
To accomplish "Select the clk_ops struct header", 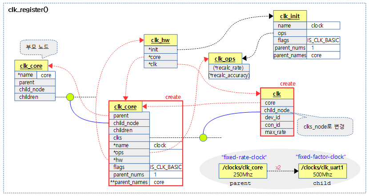I will 225,59.
